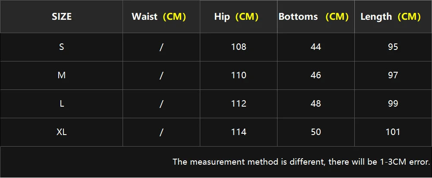This screenshot has height=178, width=432.
Task: Click the hip value 112
Action: [239, 104]
